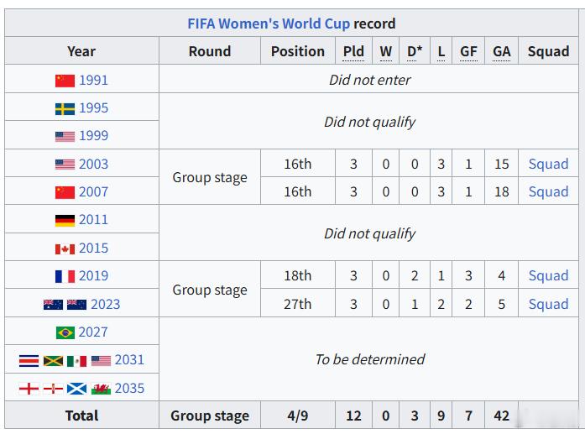Click the GF column header abbreviation
This screenshot has width=585, height=434.
coord(468,51)
